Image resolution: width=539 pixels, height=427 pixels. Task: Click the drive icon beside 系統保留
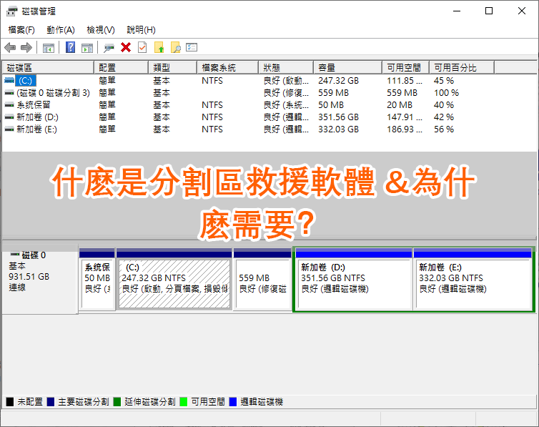point(9,105)
